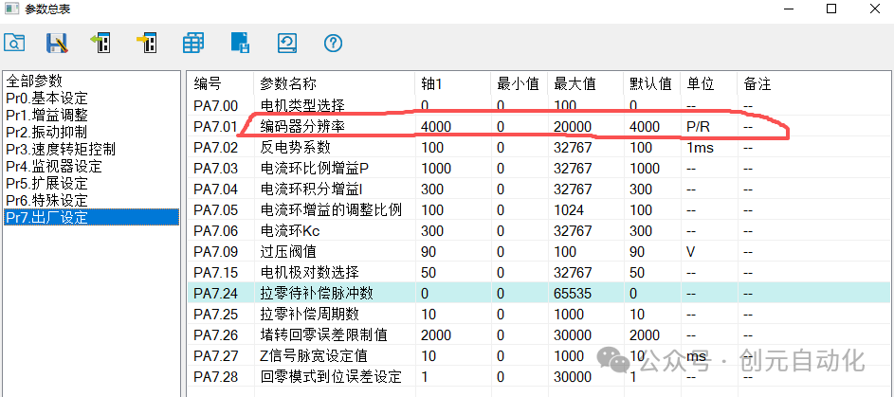
Task: Select 电流环比例增益P parameter
Action: click(315, 168)
